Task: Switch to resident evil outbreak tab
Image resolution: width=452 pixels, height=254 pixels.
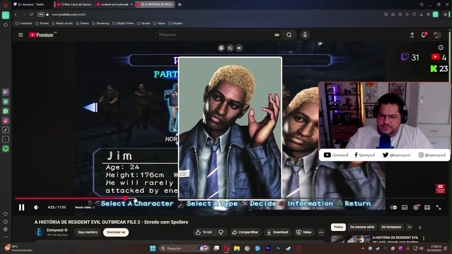Action: click(115, 5)
